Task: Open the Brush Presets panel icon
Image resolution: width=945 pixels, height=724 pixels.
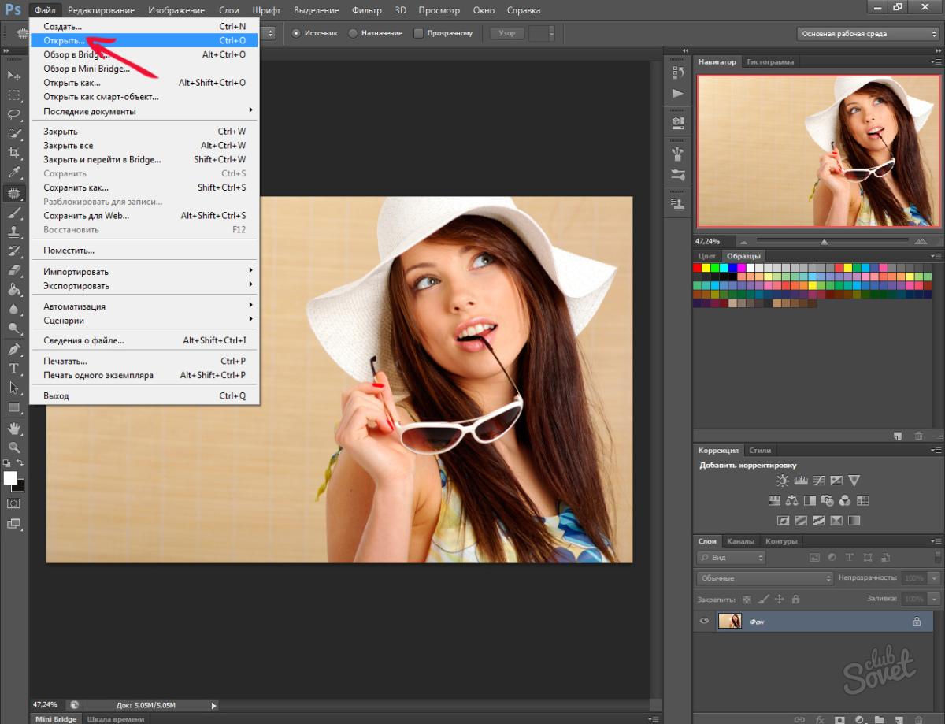Action: pos(677,175)
